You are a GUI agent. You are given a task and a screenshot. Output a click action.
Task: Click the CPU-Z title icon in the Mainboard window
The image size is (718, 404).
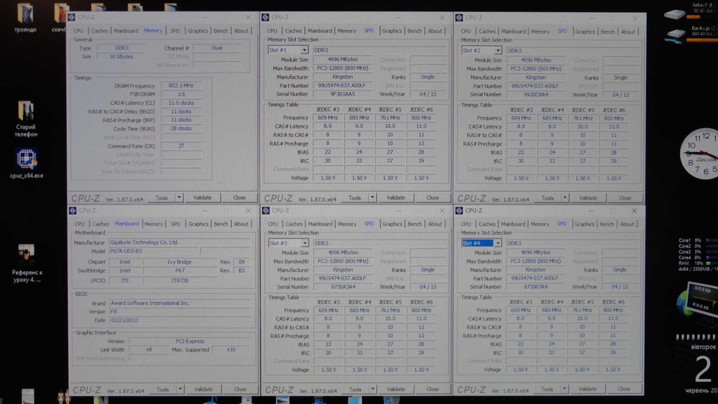pos(73,210)
